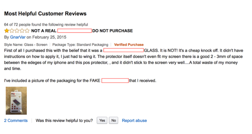Image resolution: width=252 pixels, height=134 pixels.
Task: Click the Package Type Standard Packaging text
Action: click(80, 45)
